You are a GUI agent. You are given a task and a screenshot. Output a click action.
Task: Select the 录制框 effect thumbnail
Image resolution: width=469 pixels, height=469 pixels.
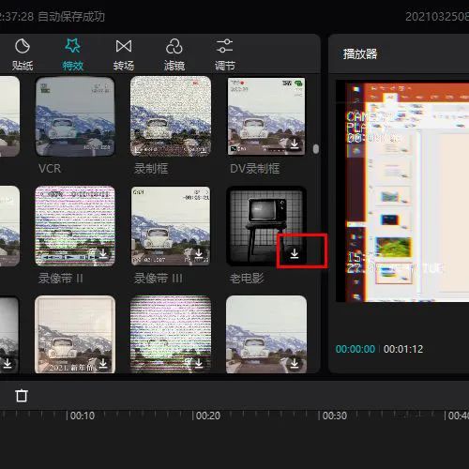(x=171, y=116)
